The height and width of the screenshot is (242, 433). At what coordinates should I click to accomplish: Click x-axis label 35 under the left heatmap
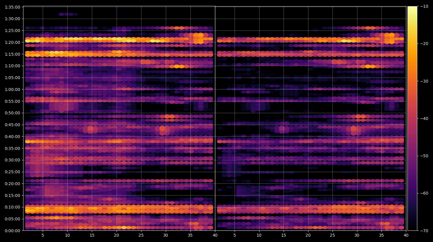coord(190,235)
